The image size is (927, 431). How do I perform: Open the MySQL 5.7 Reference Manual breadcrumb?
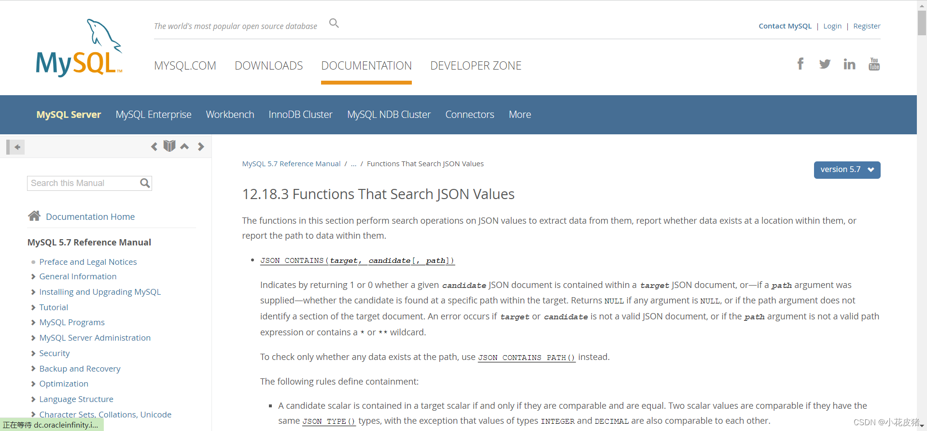click(x=291, y=164)
